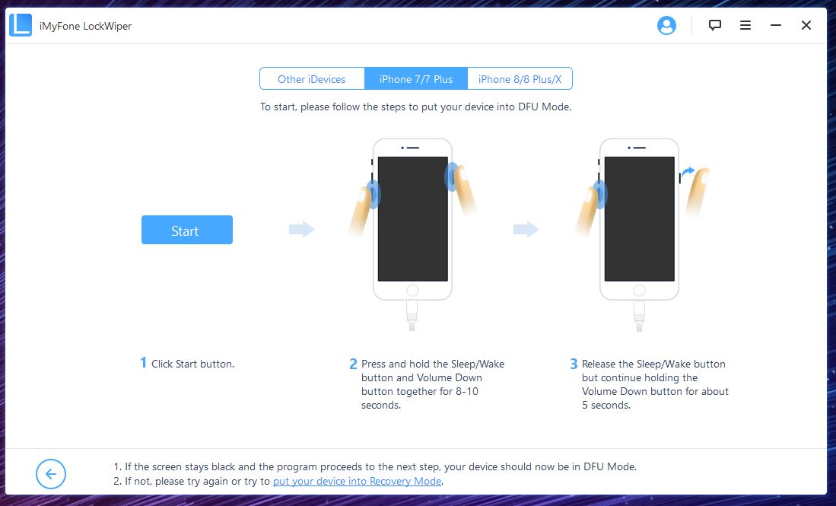Image resolution: width=836 pixels, height=506 pixels.
Task: Select the iPhone 7/7 Plus tab
Action: tap(416, 79)
